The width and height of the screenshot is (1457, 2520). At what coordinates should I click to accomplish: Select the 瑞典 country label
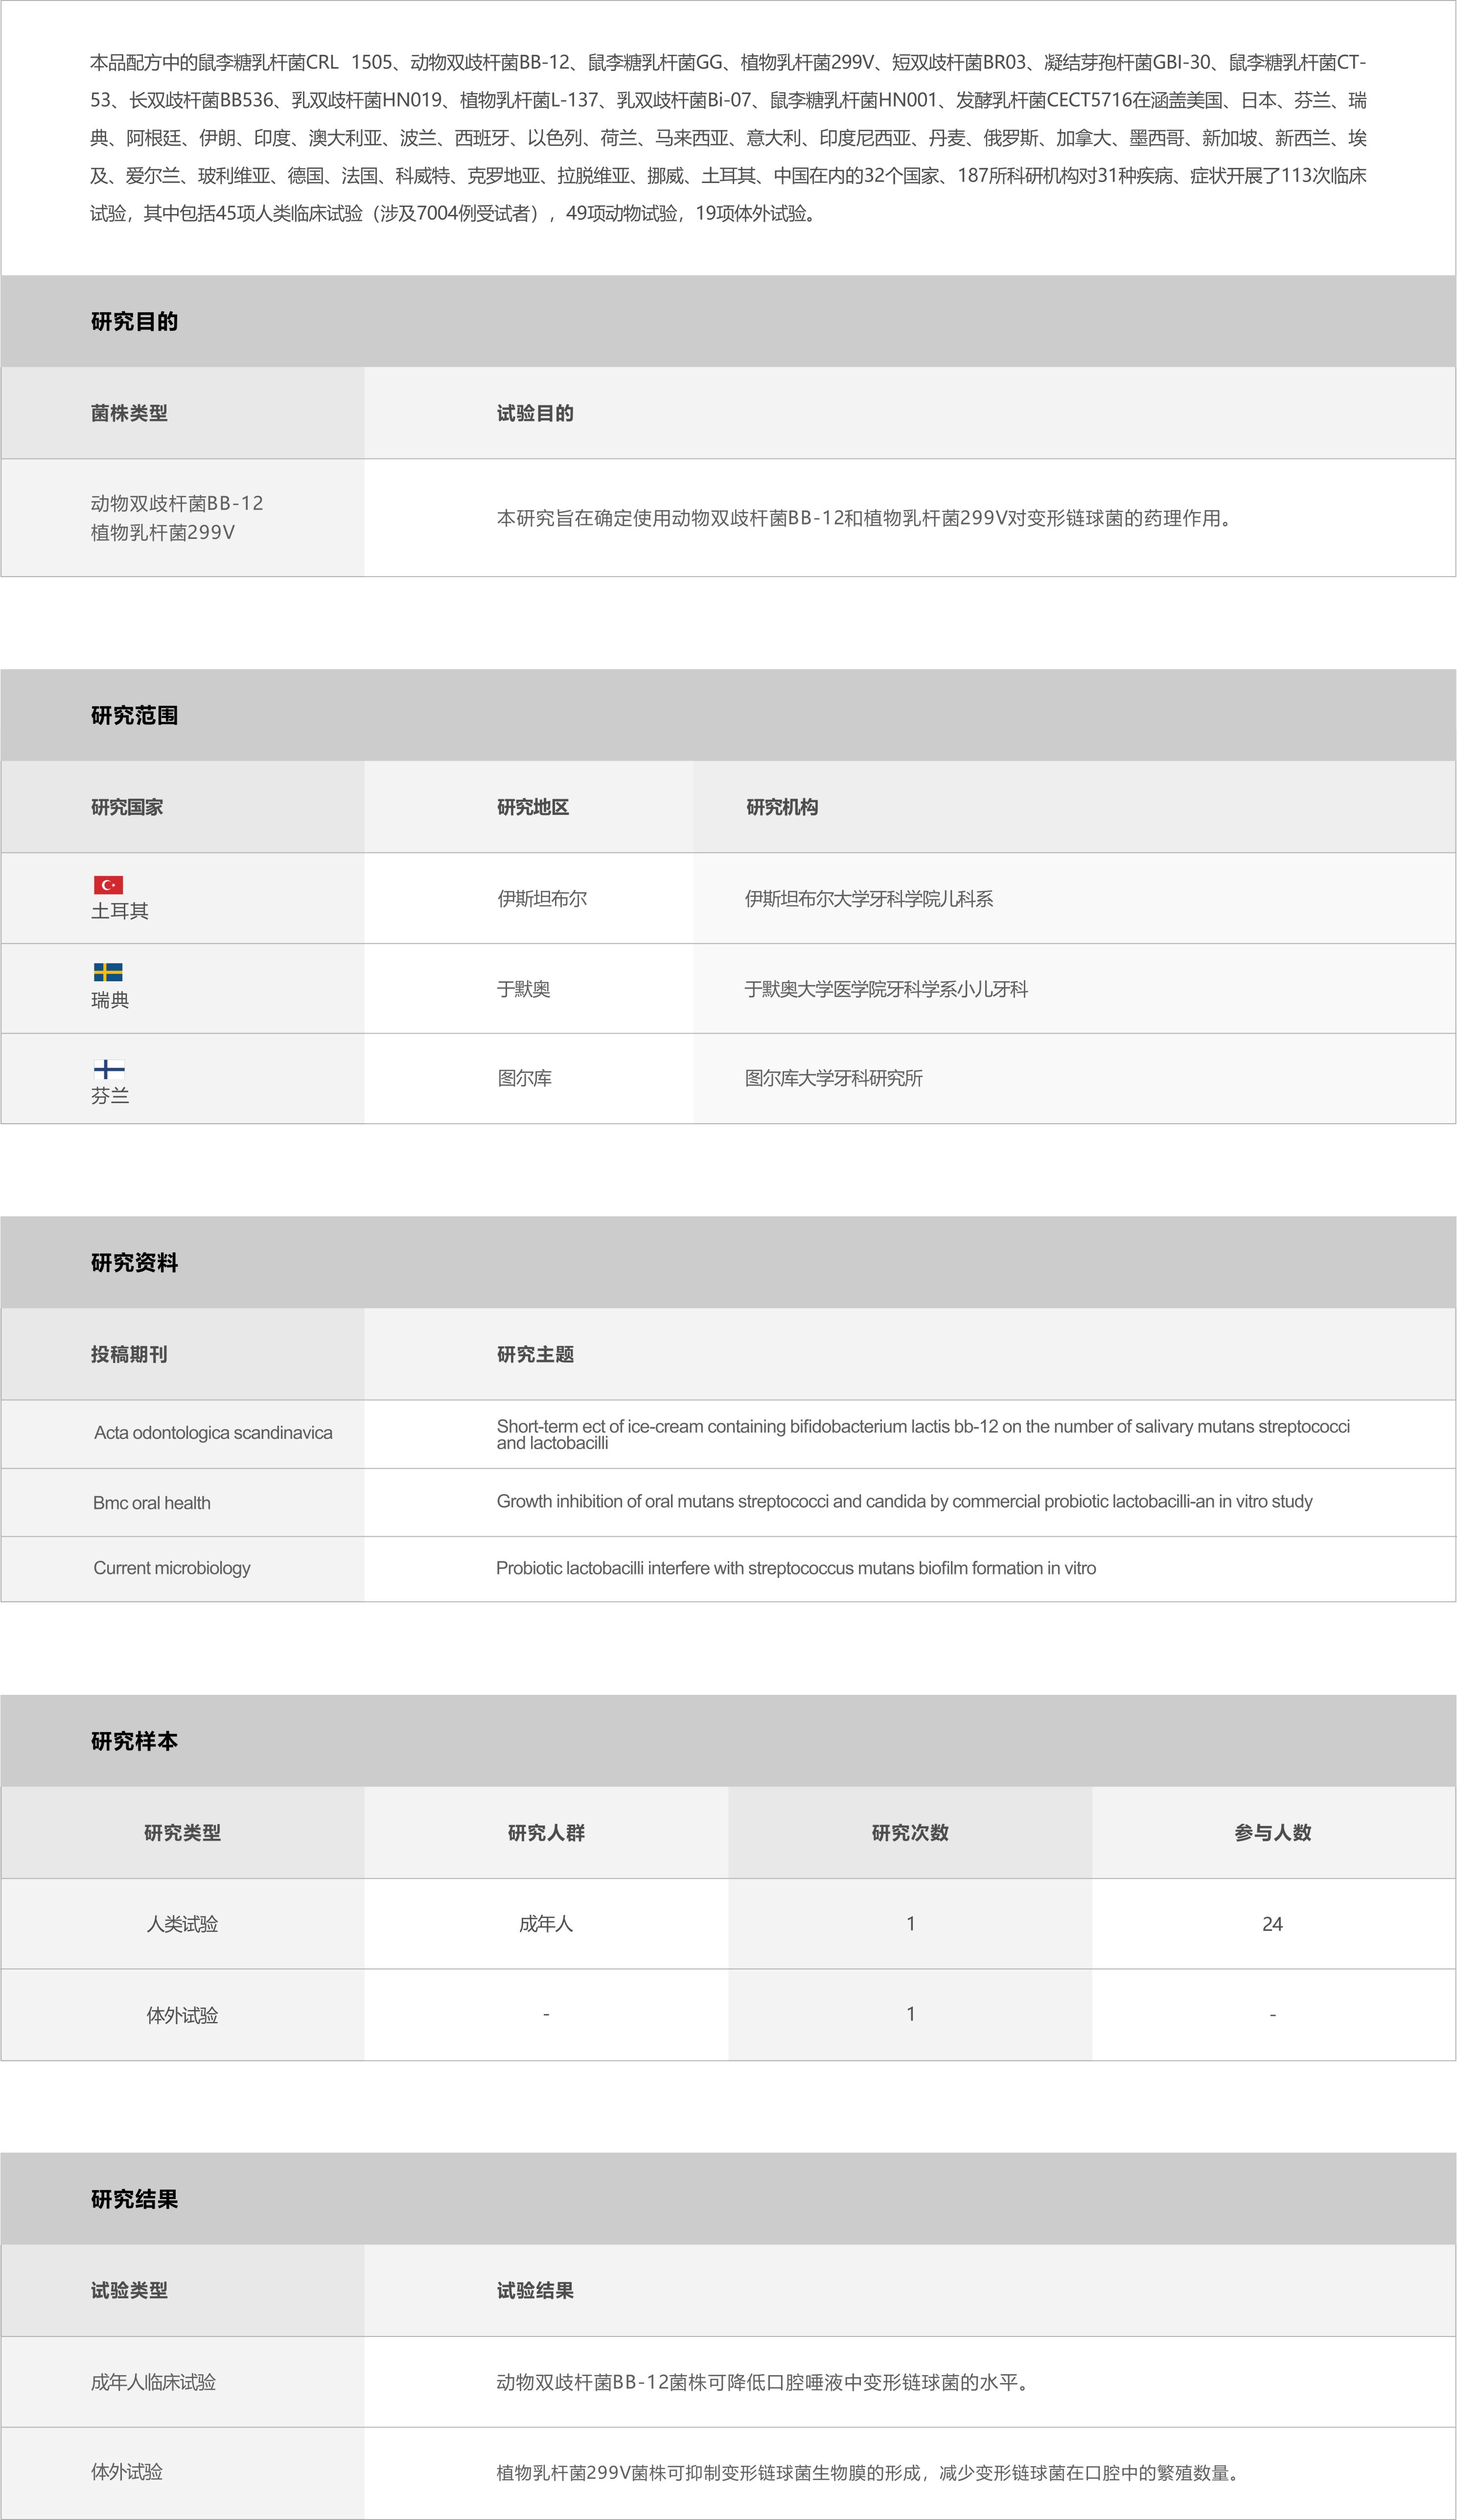coord(110,1000)
